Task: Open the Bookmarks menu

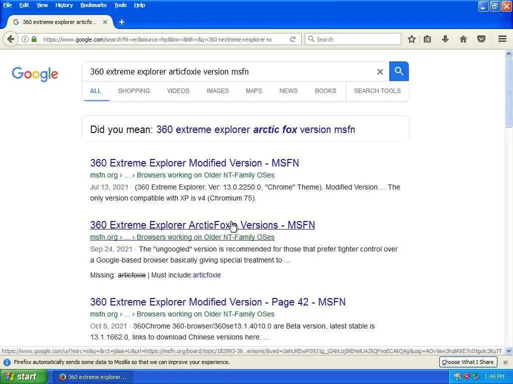Action: click(93, 5)
